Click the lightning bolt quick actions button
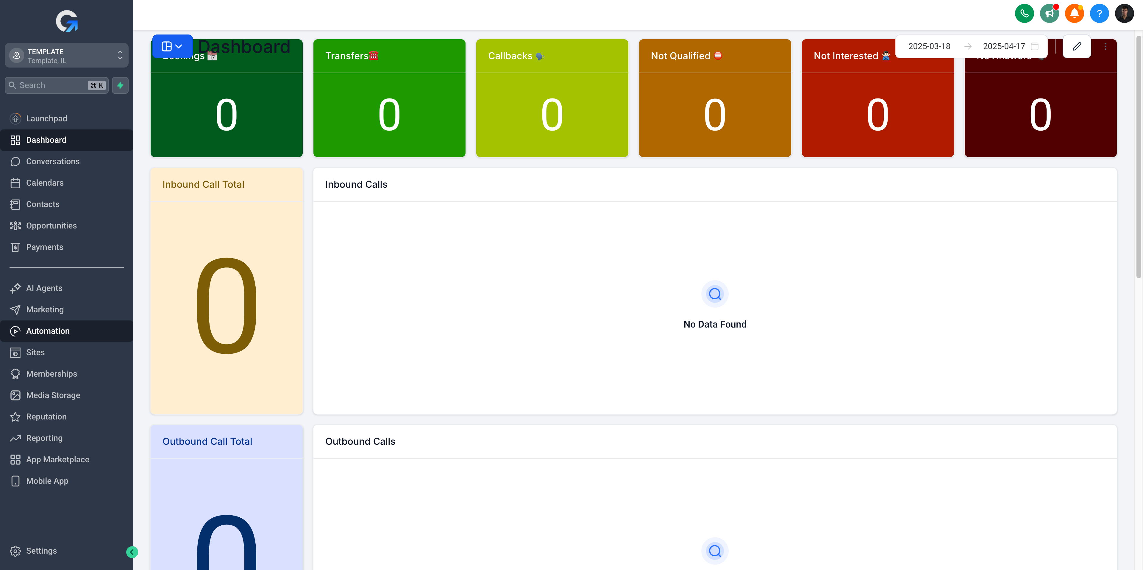Screen dimensions: 1143x570 [120, 85]
